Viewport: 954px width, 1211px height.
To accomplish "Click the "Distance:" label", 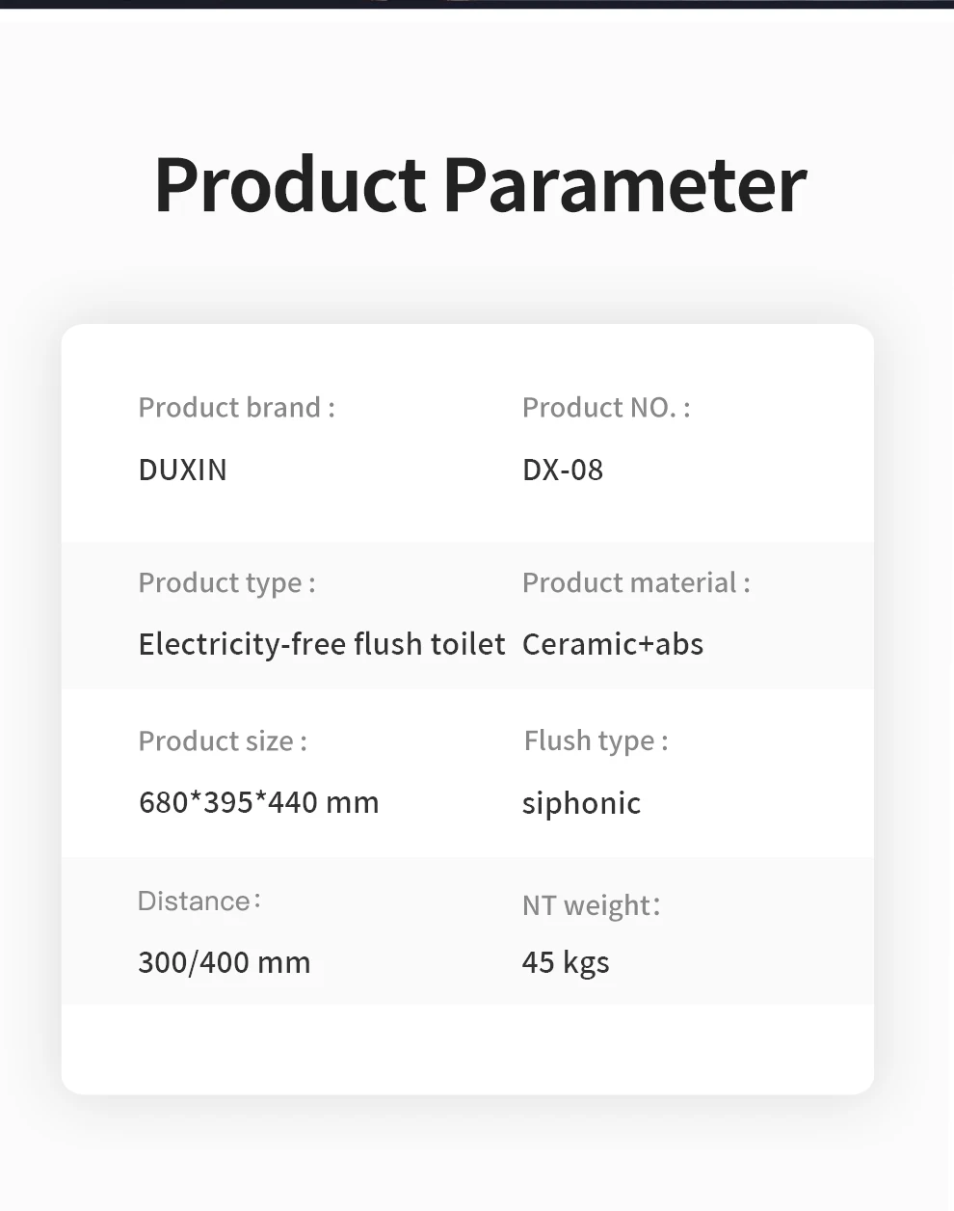I will (x=199, y=901).
